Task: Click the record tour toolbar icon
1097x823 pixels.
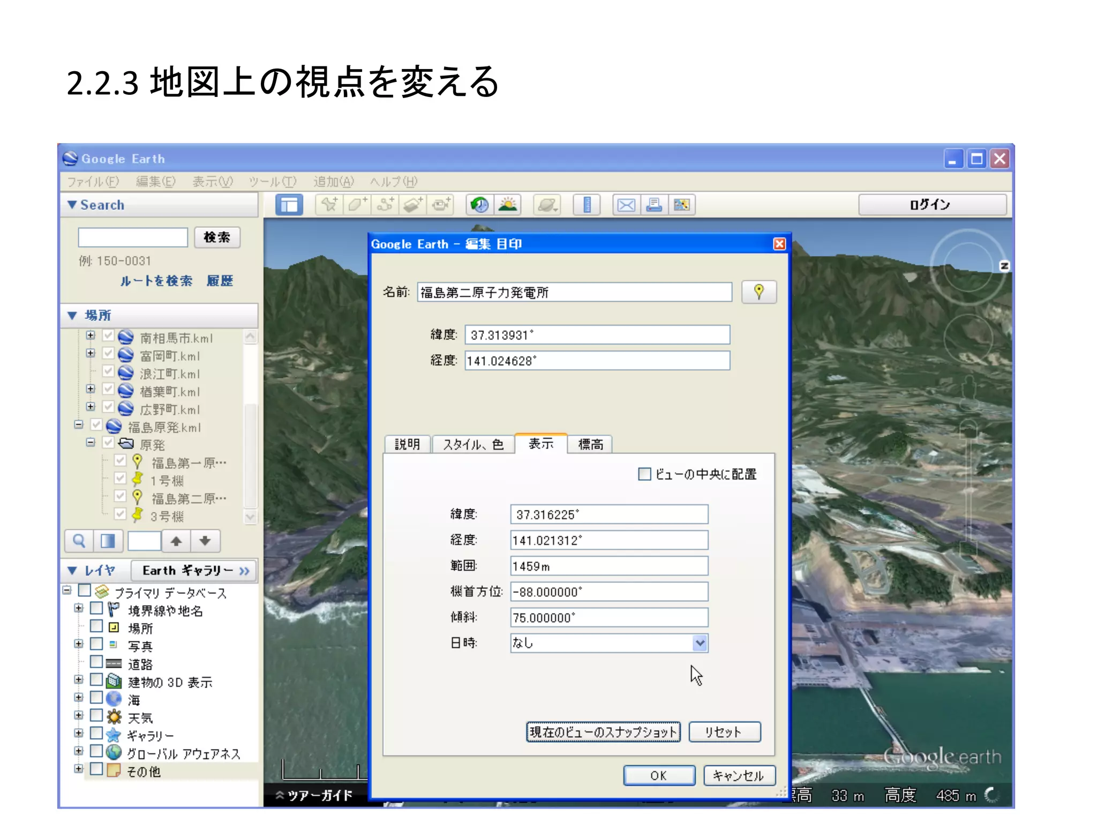Action: coord(441,205)
